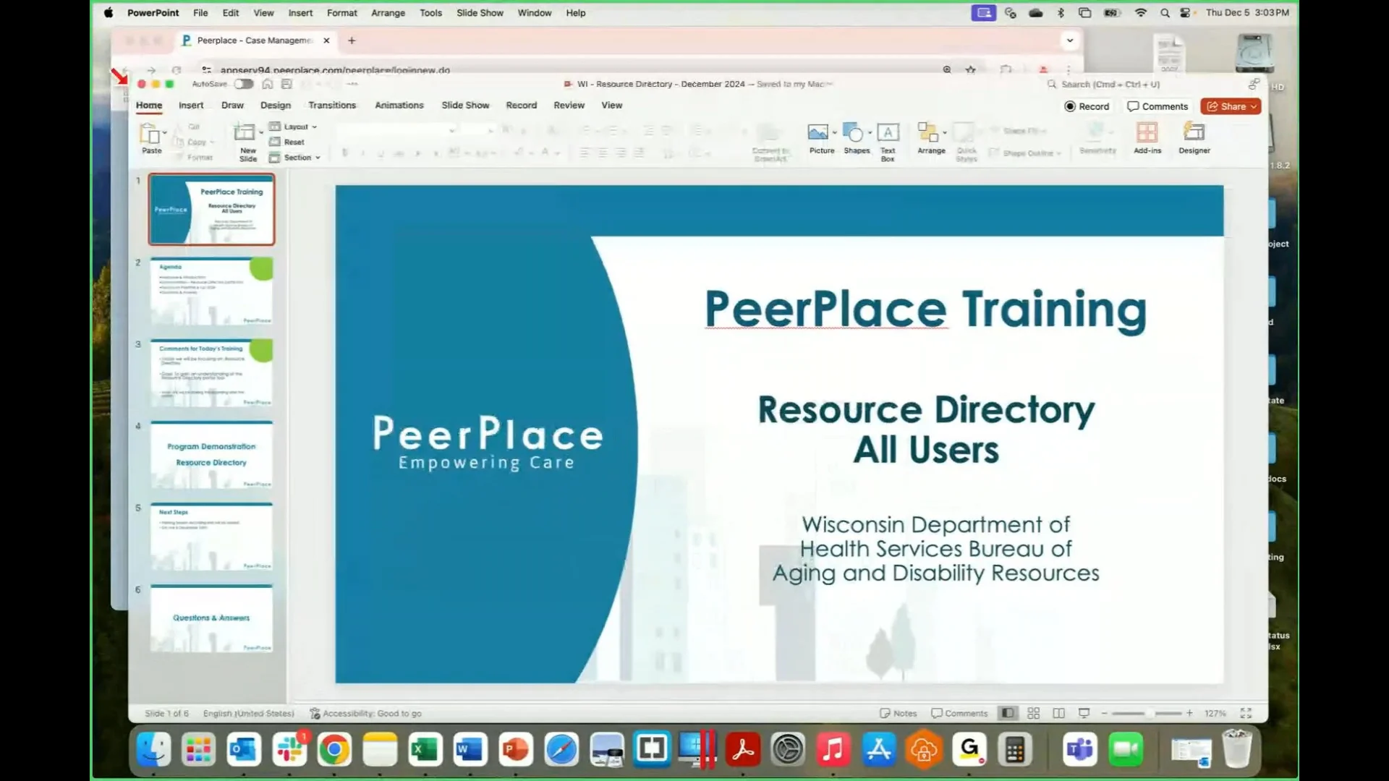The image size is (1389, 781).
Task: Toggle AutoSave off
Action: (243, 84)
